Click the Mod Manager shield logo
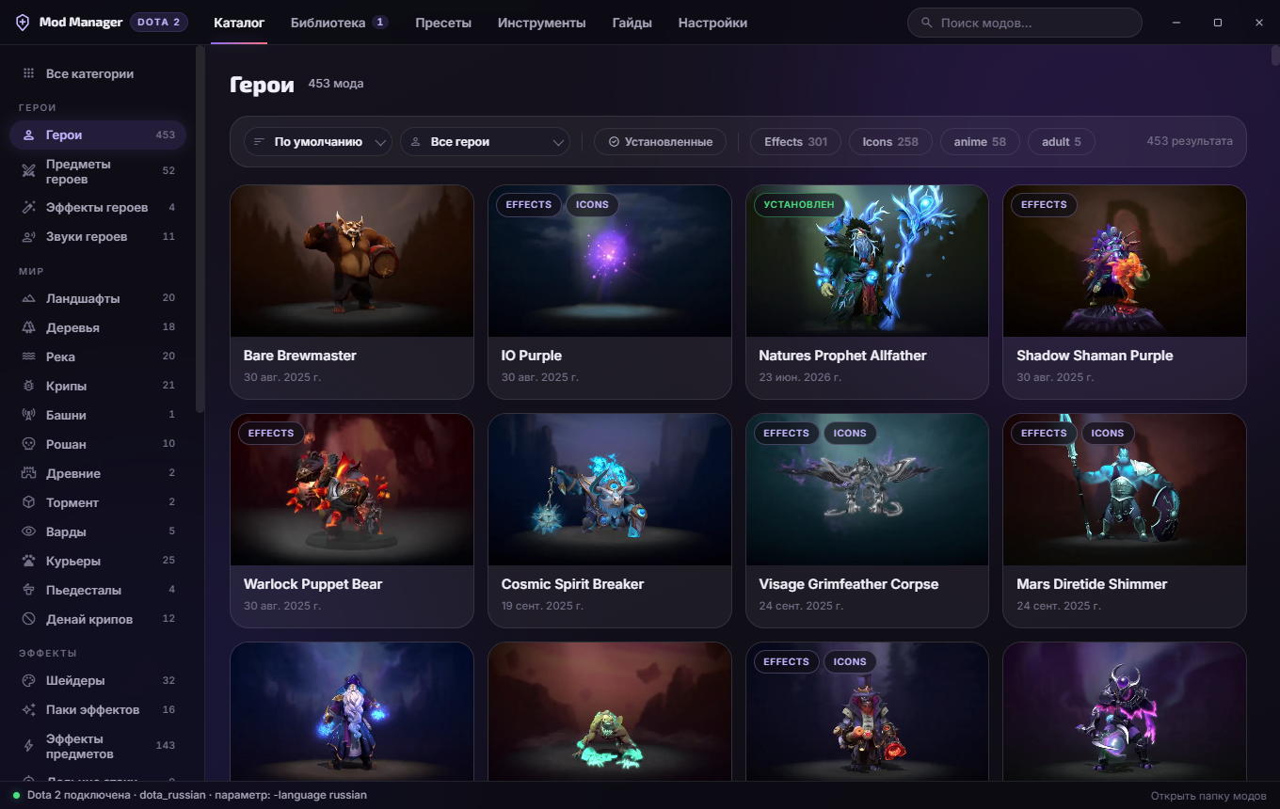The height and width of the screenshot is (809, 1280). pos(23,23)
